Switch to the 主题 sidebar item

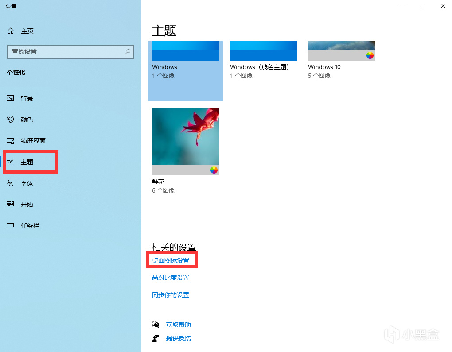[30, 162]
